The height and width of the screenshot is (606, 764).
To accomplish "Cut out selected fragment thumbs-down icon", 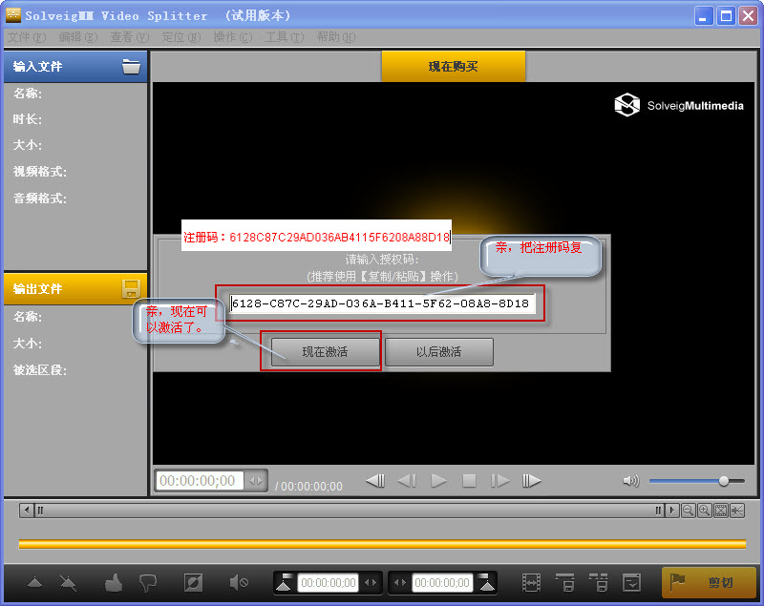I will coord(148,583).
